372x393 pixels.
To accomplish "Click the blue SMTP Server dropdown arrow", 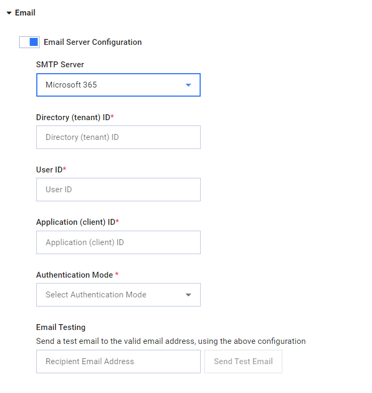I will 188,85.
